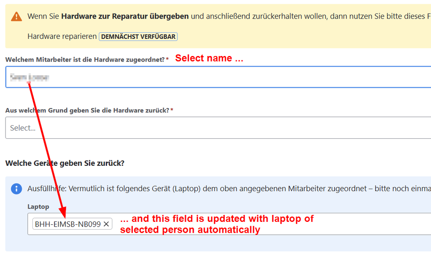Click the BHH-EIMSB-NB099 laptop chip
The image size is (431, 255).
[x=72, y=224]
